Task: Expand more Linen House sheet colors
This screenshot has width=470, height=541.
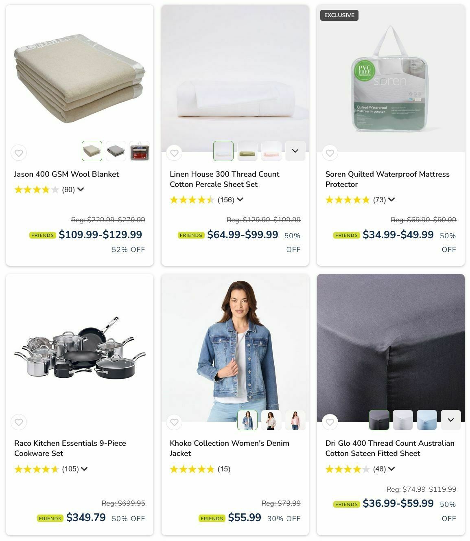Action: pyautogui.click(x=295, y=151)
